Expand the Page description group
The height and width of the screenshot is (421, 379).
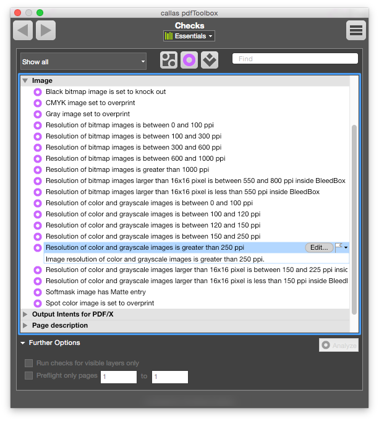[x=25, y=325]
